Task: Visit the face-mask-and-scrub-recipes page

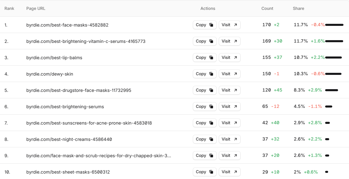Action: (x=229, y=156)
